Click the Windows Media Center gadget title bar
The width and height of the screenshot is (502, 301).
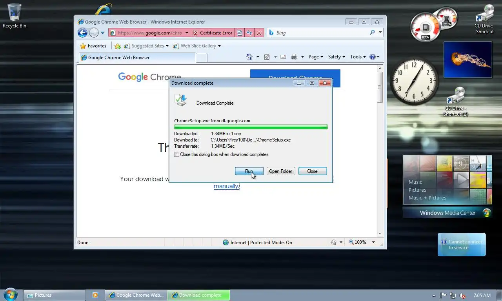[x=447, y=213]
